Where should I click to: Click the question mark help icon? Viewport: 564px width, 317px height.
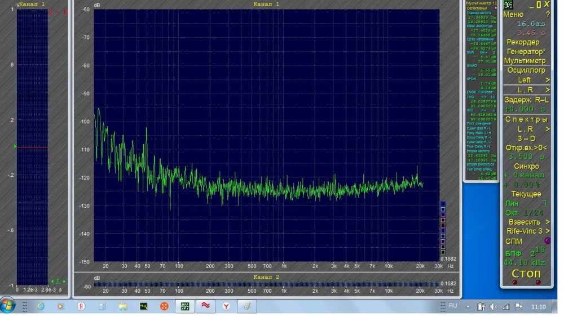pyautogui.click(x=547, y=15)
